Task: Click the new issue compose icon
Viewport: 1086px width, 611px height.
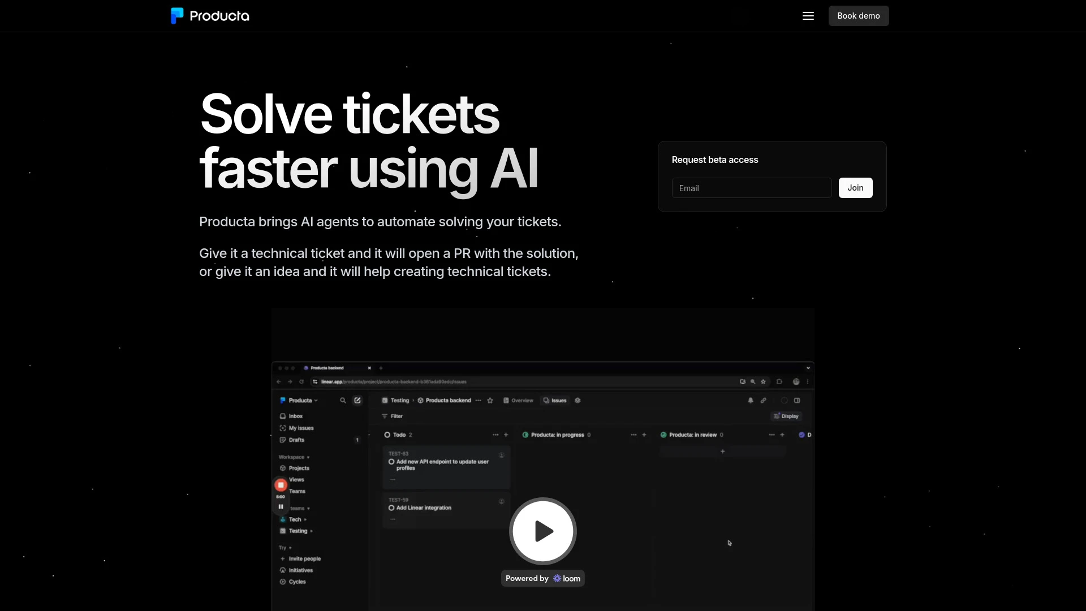Action: (x=357, y=400)
